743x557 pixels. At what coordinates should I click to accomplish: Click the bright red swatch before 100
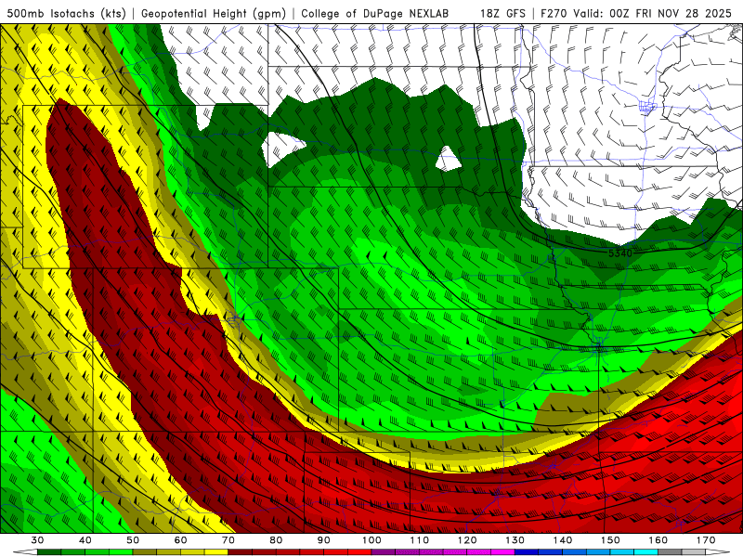359,552
